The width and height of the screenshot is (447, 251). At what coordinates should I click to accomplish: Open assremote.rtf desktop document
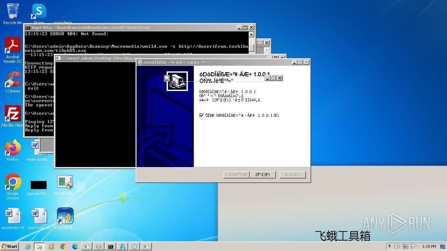(x=13, y=219)
